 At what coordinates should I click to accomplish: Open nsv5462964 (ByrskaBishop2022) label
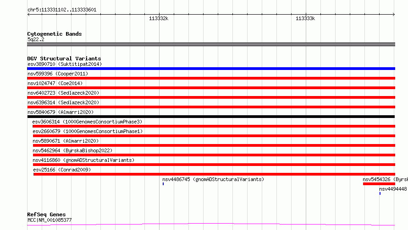72,150
